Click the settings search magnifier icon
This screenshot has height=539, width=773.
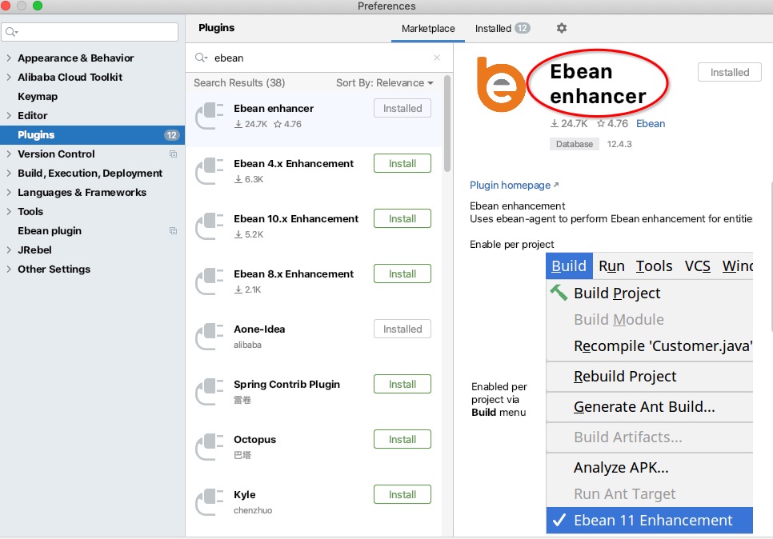tap(11, 32)
